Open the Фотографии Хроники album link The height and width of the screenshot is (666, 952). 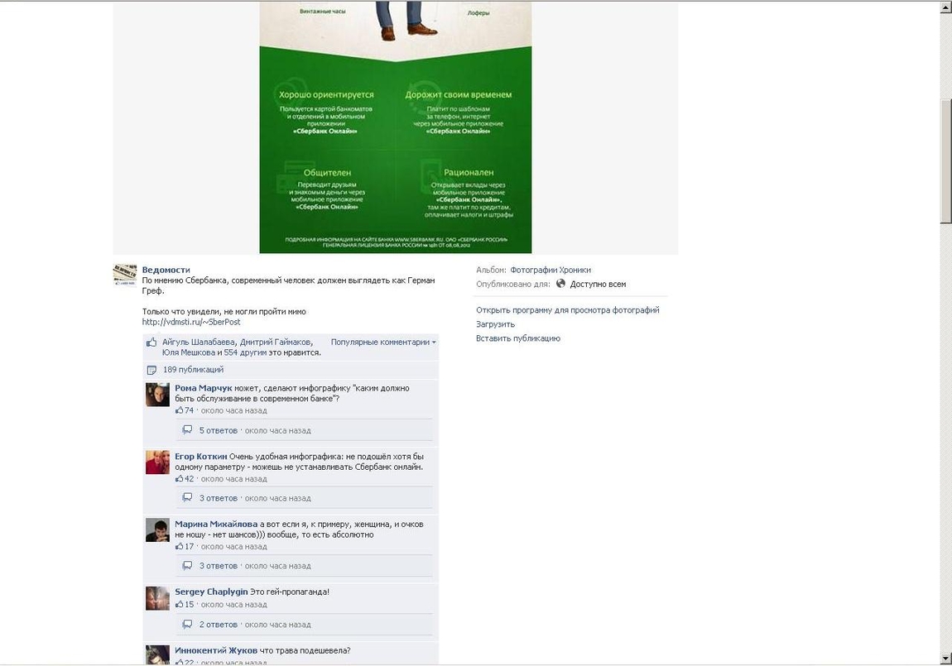click(550, 270)
